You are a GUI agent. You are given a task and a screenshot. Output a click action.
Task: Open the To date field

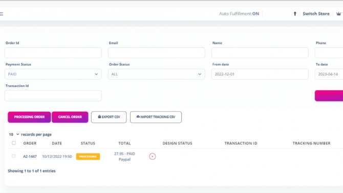pyautogui.click(x=329, y=74)
